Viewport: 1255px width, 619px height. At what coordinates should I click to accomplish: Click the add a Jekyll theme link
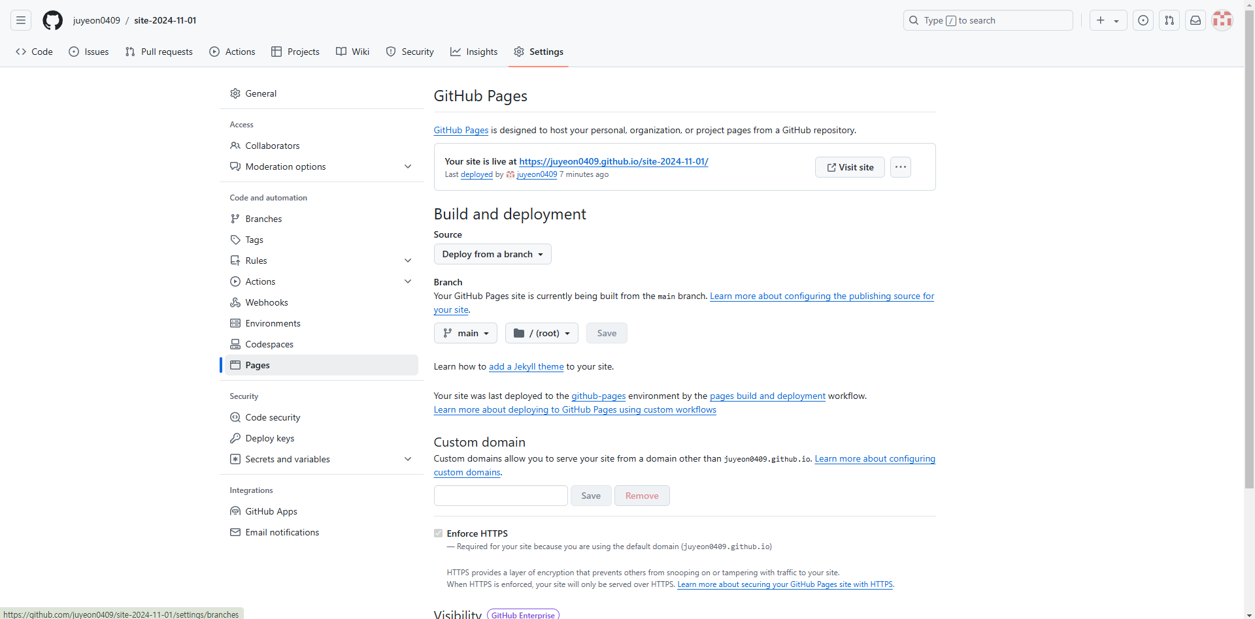tap(526, 366)
